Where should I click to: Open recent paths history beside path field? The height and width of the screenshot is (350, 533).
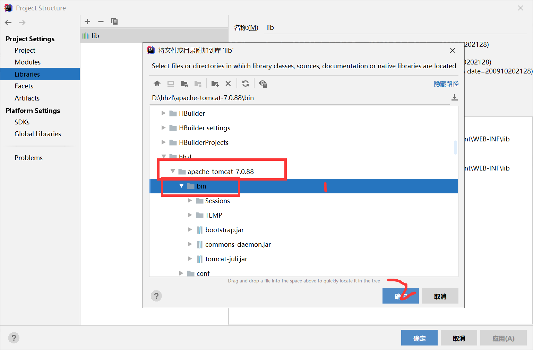pyautogui.click(x=455, y=97)
